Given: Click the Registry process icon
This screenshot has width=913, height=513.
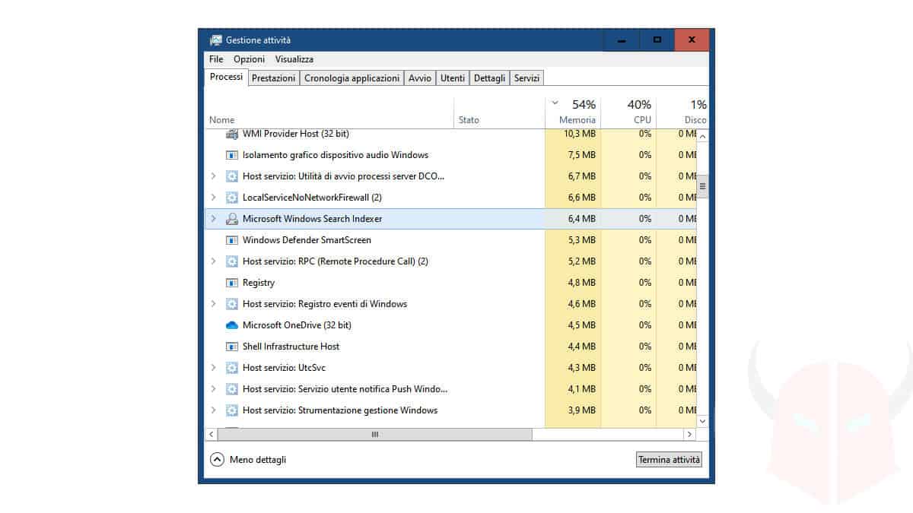Looking at the screenshot, I should click(x=232, y=283).
